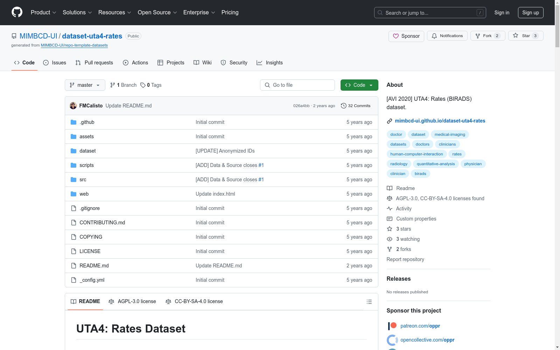
Task: Click the GitHub logo icon
Action: pos(17,12)
